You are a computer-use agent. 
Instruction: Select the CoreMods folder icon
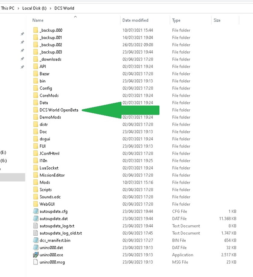click(x=36, y=95)
